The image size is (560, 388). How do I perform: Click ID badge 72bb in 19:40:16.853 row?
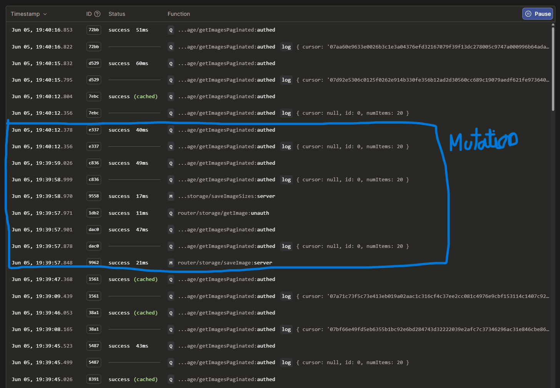coord(94,30)
